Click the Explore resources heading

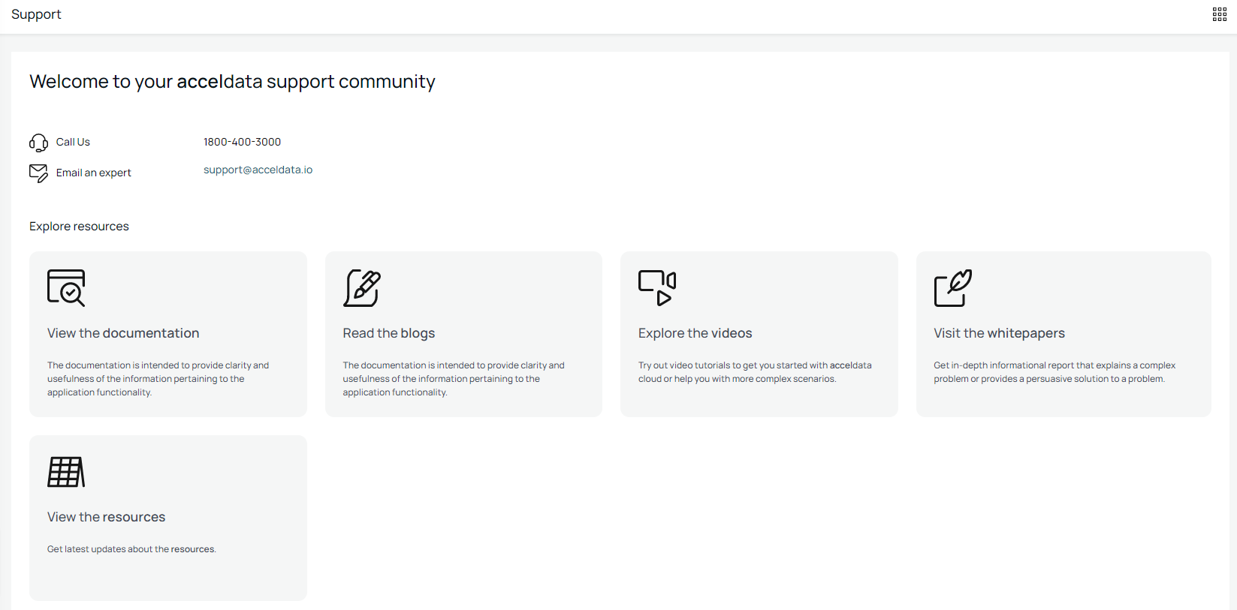click(79, 227)
